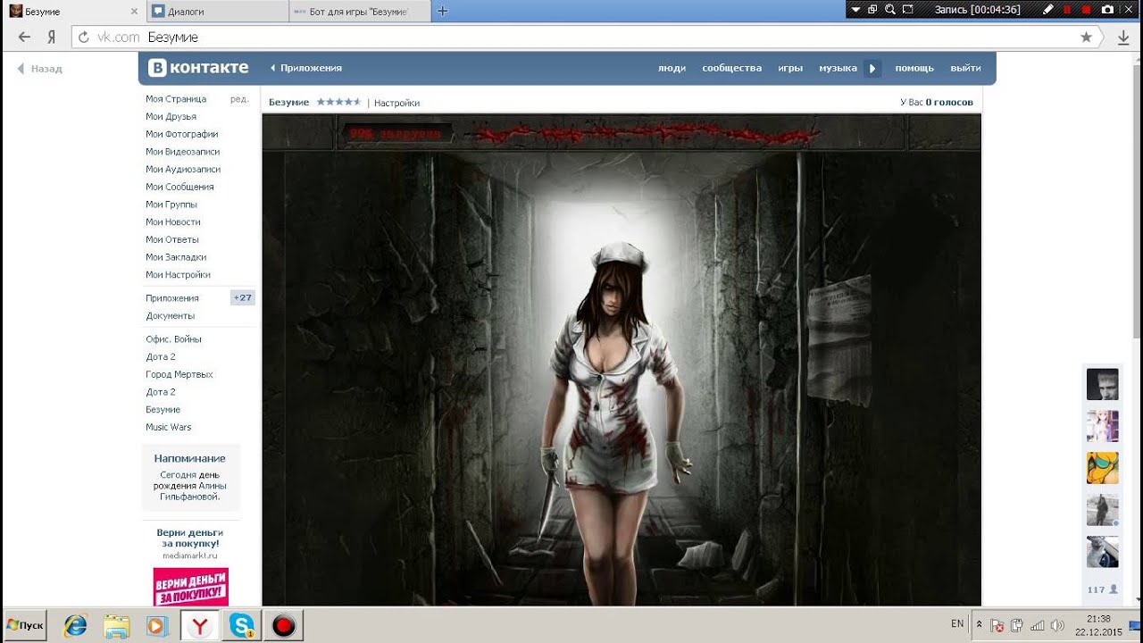
Task: Click the app's Настройки link
Action: (396, 103)
